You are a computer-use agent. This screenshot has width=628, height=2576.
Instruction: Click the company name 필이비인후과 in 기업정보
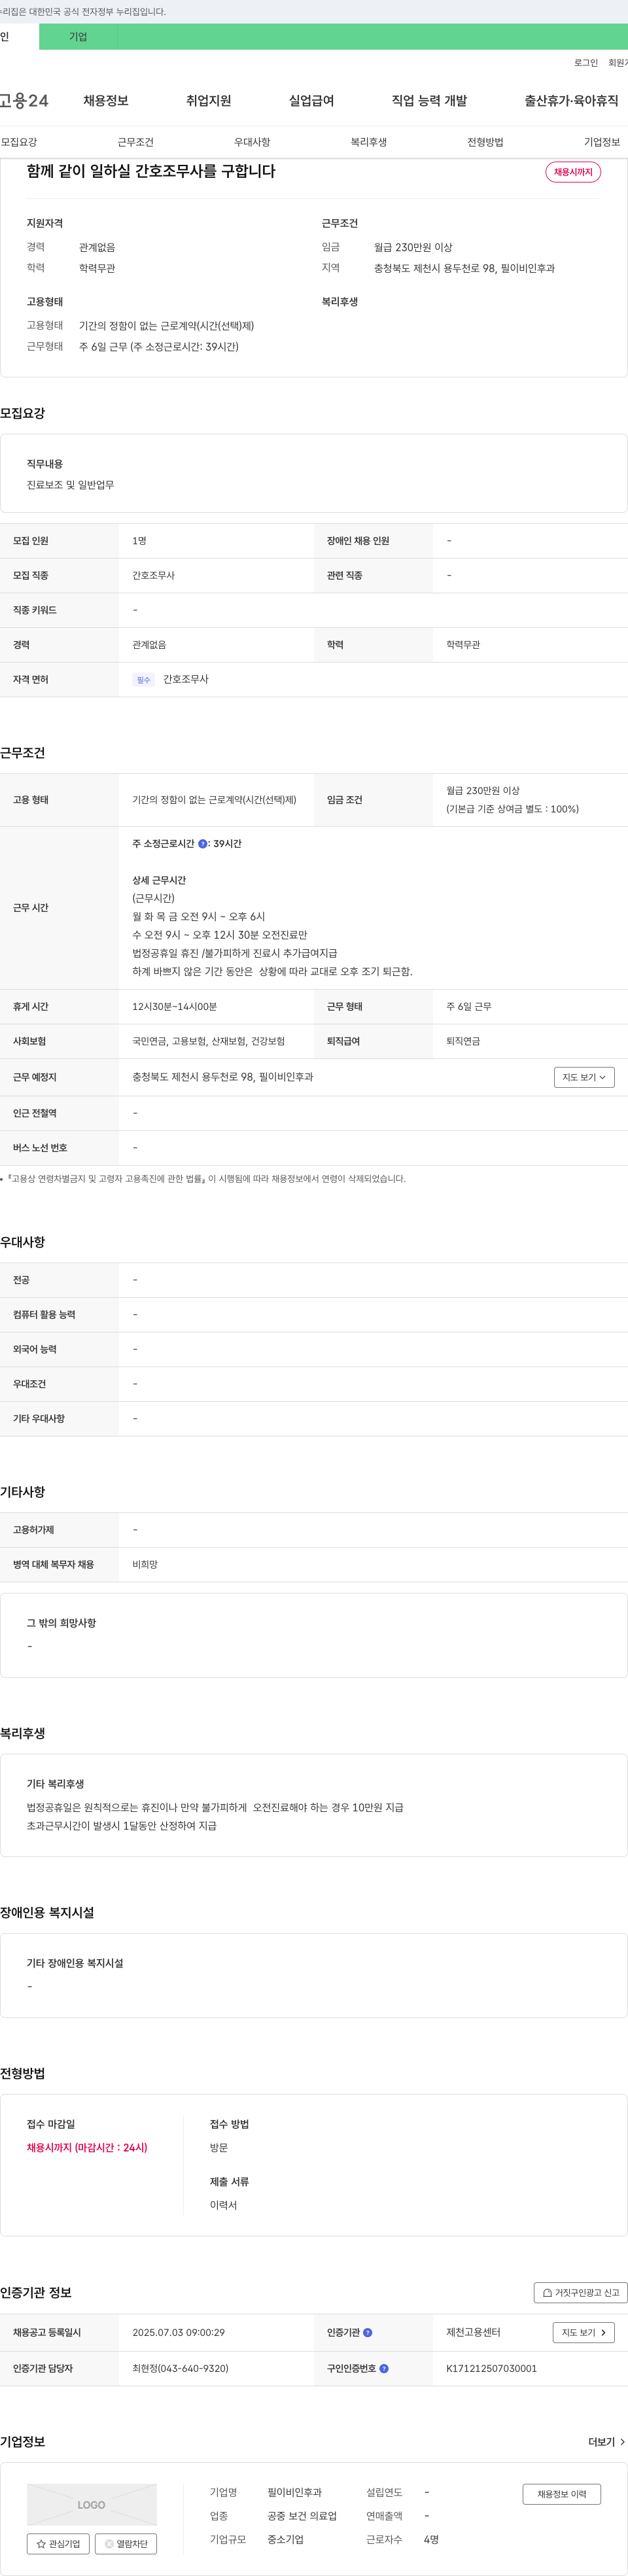coord(294,2492)
